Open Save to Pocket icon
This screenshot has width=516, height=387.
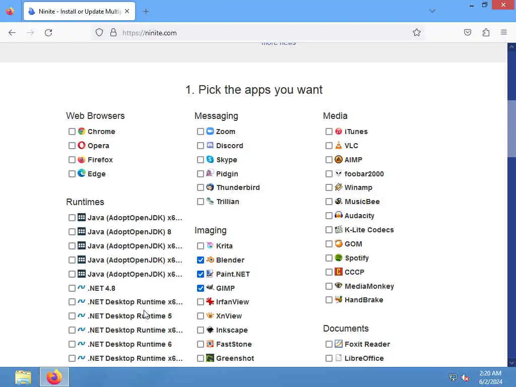tap(467, 33)
